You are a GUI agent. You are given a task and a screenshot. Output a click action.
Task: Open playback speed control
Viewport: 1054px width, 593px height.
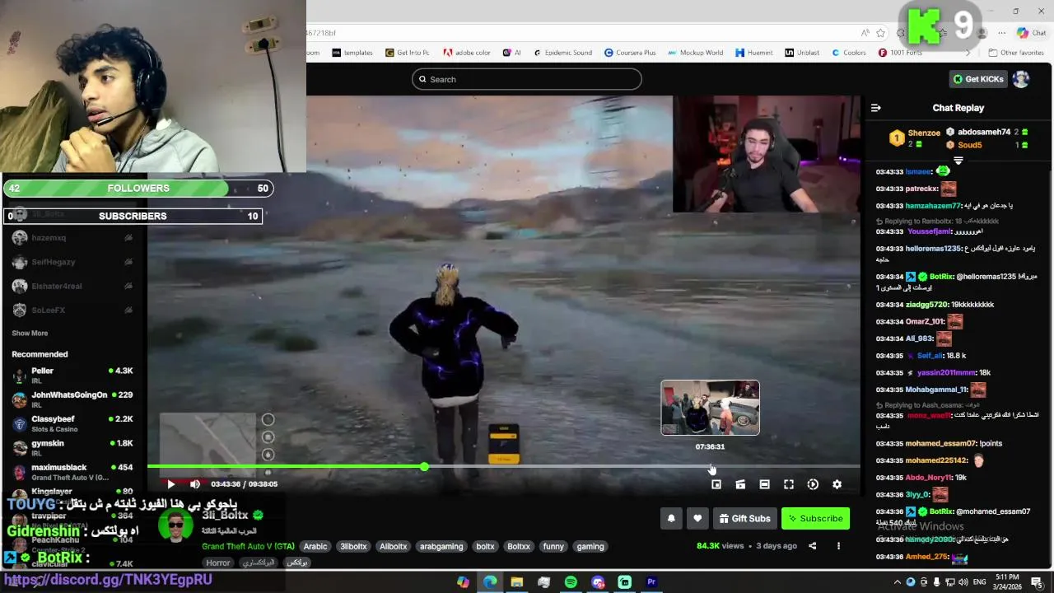813,484
